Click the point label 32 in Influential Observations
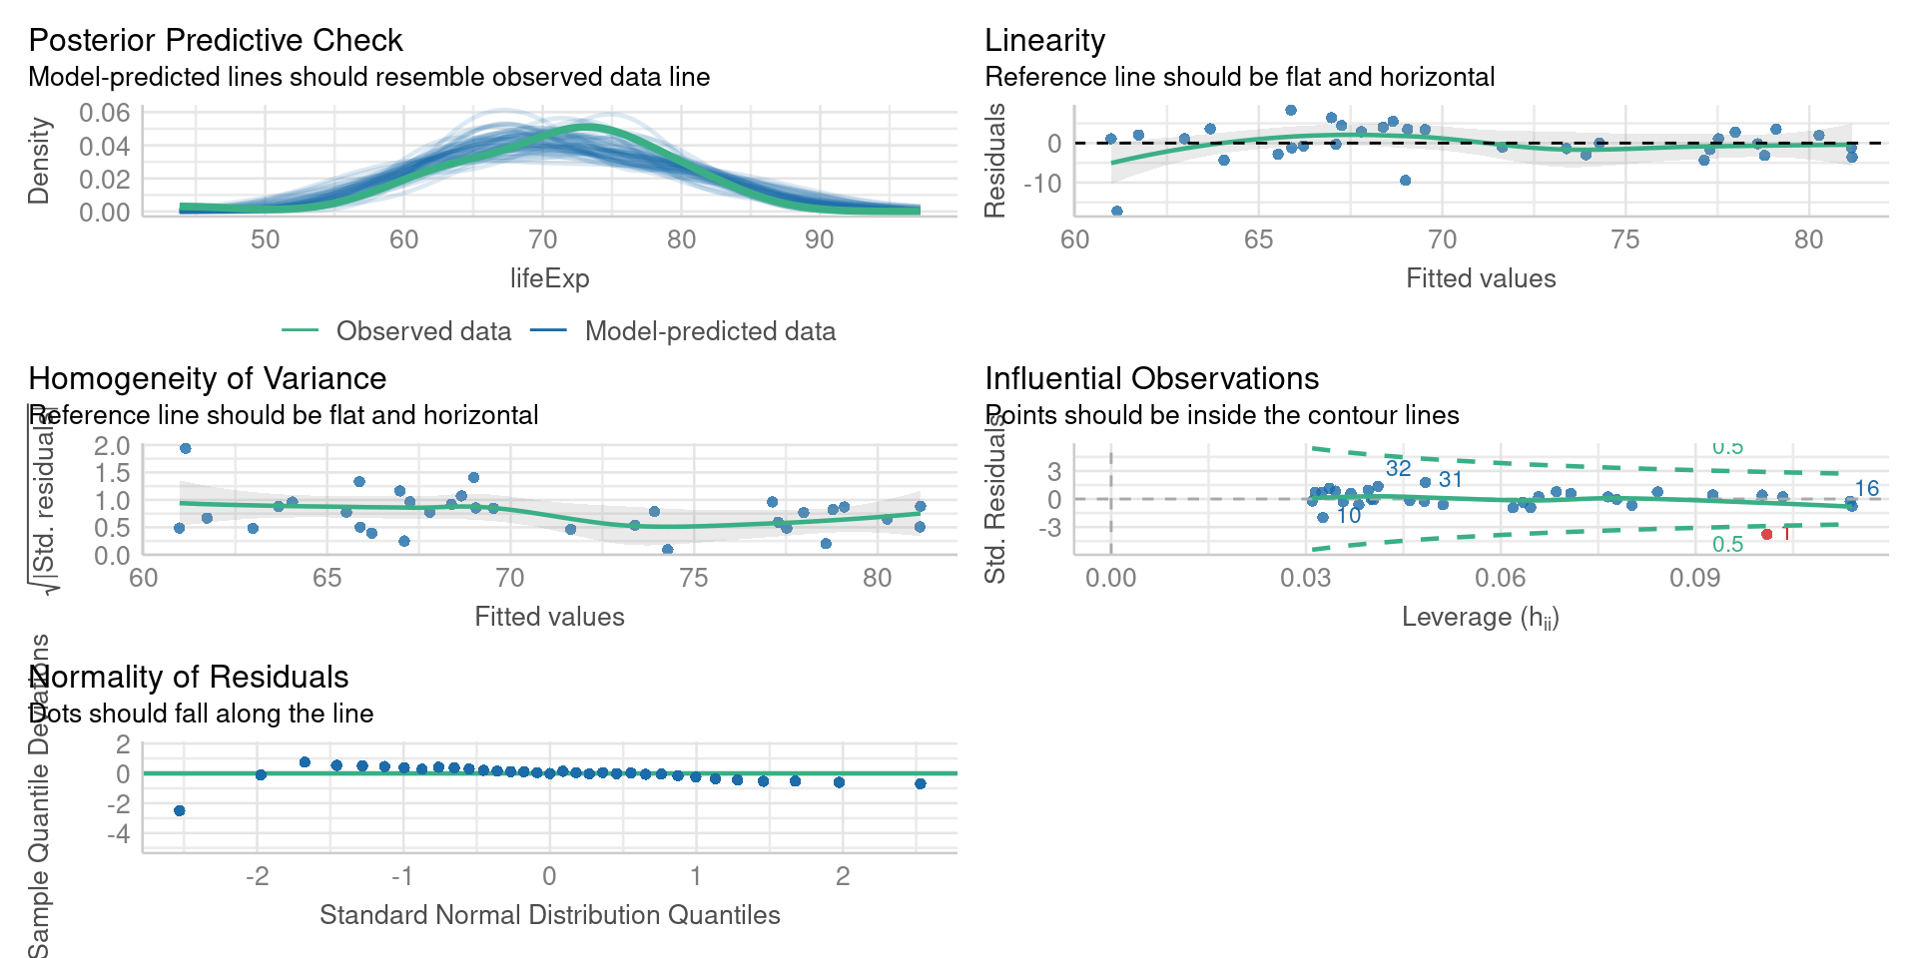The image size is (1917, 958). pos(1398,468)
